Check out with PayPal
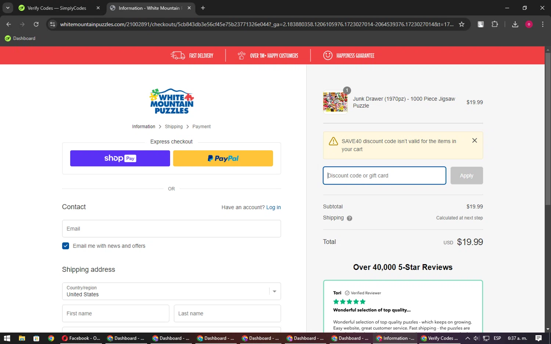Viewport: 551px width, 344px height. (223, 158)
